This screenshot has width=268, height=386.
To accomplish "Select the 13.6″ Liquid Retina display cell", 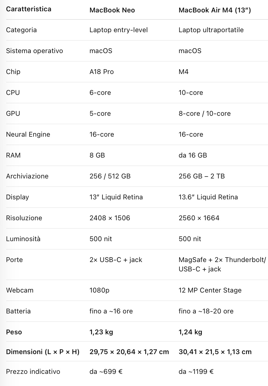I will click(208, 197).
